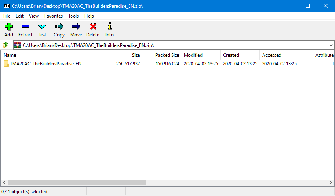The width and height of the screenshot is (335, 196).
Task: Run the Test archive tool
Action: (x=42, y=27)
